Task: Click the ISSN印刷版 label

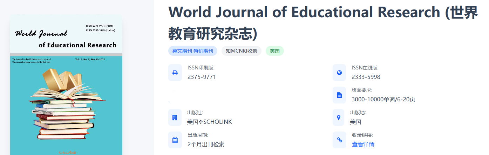Action: pos(201,68)
